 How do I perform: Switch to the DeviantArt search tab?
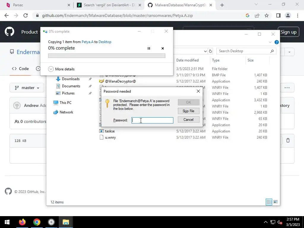coord(109,5)
